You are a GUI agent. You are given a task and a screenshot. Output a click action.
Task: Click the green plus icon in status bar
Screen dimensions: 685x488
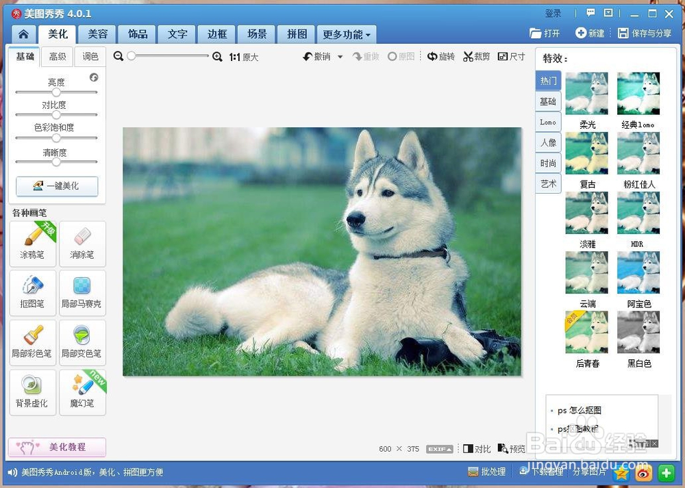click(666, 473)
